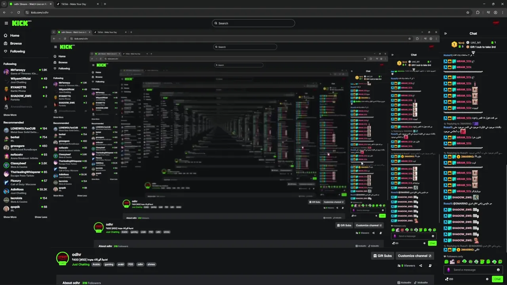Open Browse in sidebar
Viewport: 507px width, 285px height.
(16, 44)
